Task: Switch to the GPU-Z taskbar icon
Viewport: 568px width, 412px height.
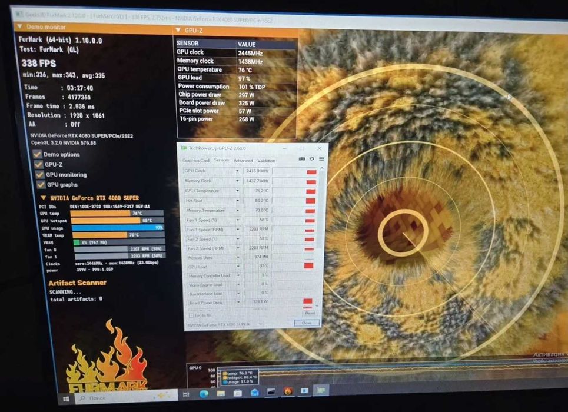Action: tap(321, 390)
